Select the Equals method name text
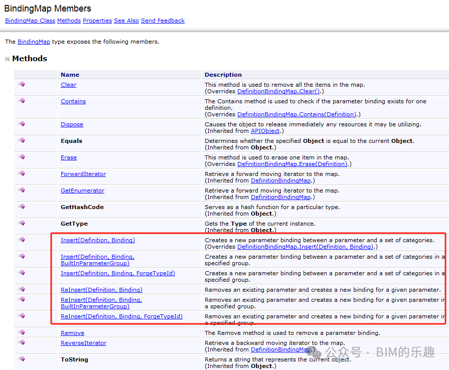Screen dimensions: 449x370 pyautogui.click(x=71, y=141)
